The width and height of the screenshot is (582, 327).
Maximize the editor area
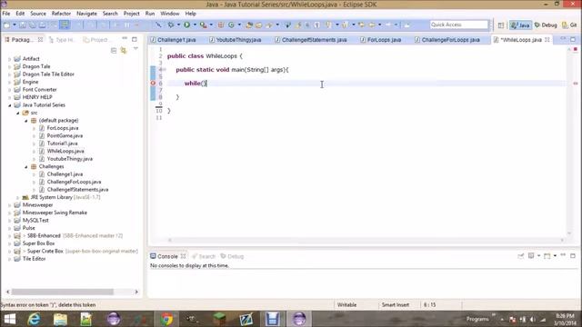pos(573,39)
